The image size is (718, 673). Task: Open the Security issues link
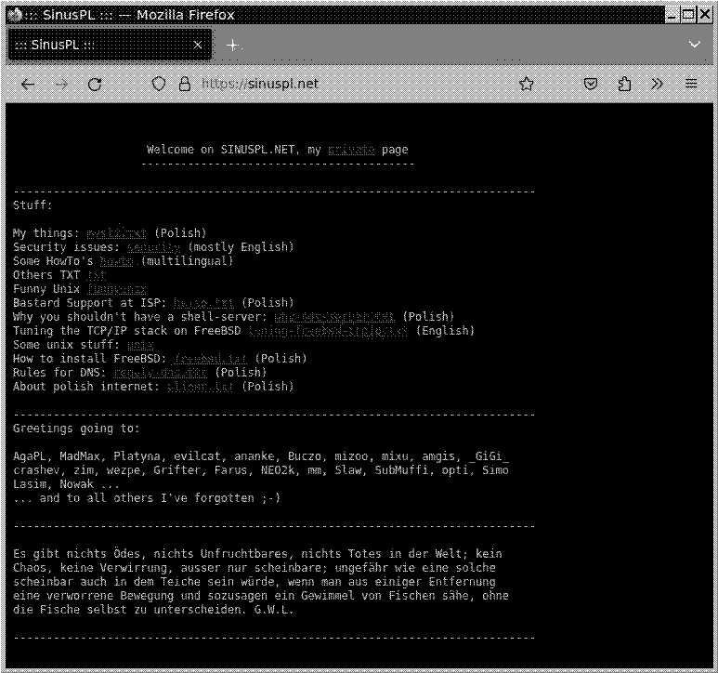[153, 247]
